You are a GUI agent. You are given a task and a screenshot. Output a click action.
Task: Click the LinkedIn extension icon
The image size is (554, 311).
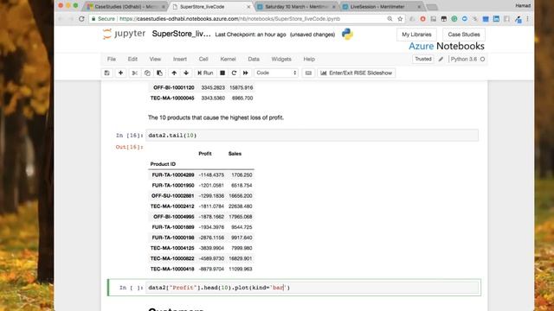[496, 19]
